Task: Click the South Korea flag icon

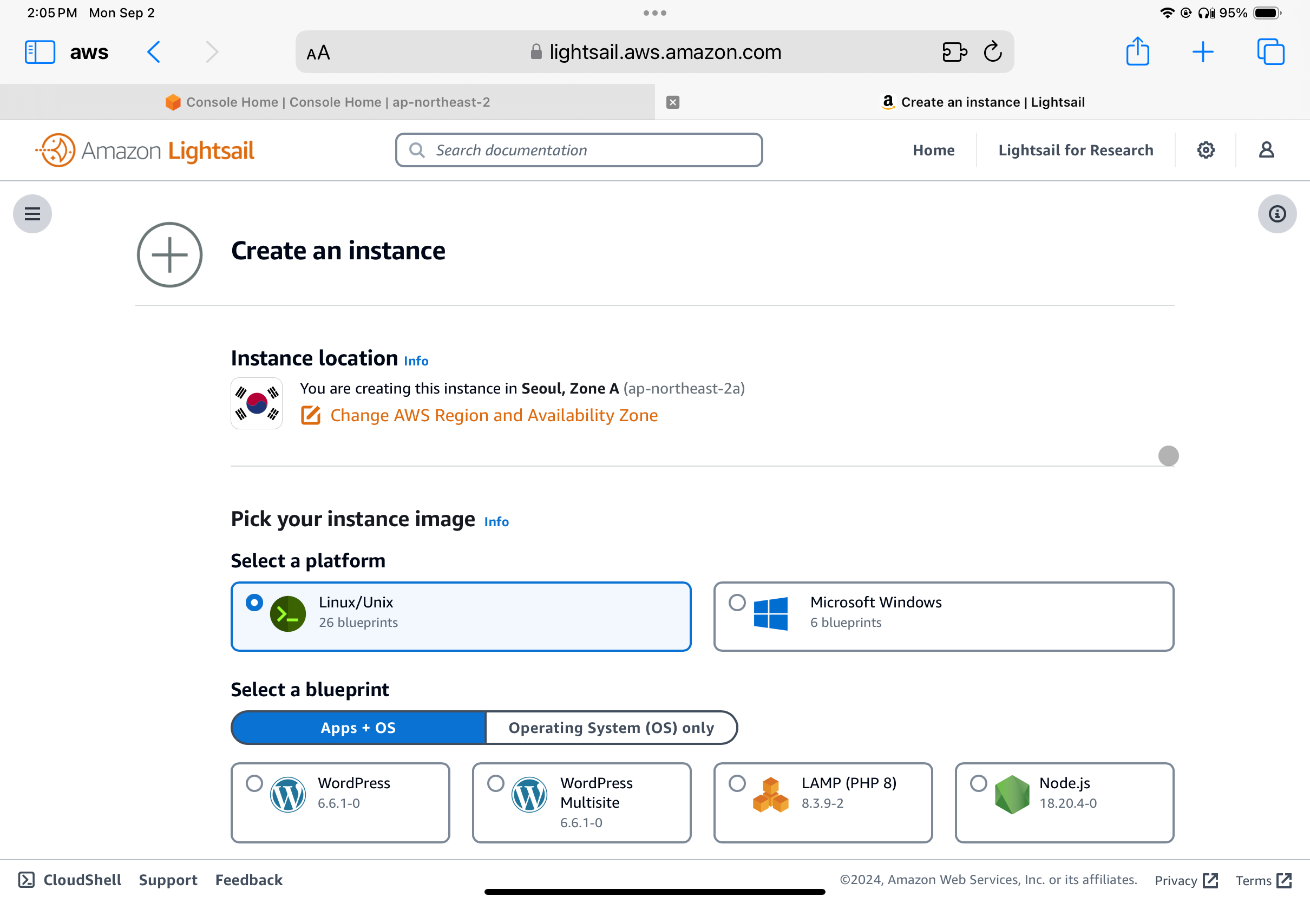Action: (257, 403)
